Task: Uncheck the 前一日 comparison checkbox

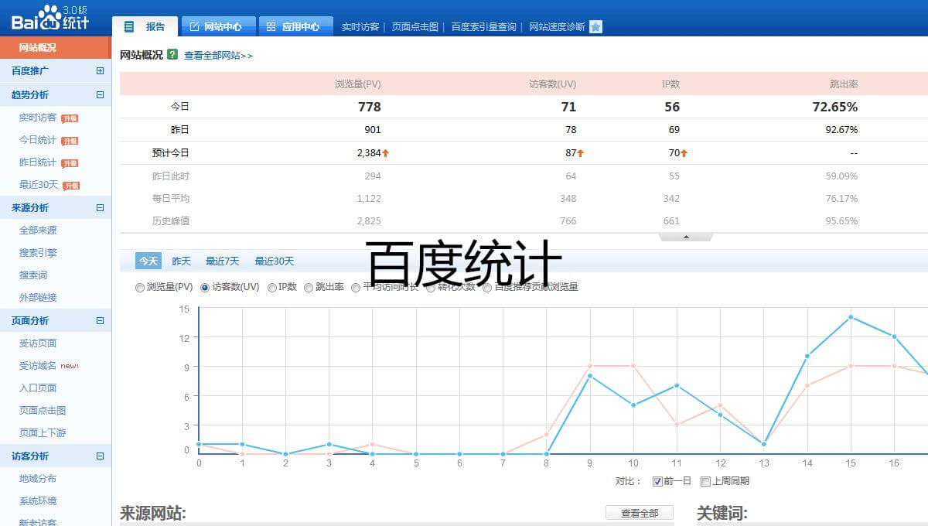Action: click(x=658, y=481)
